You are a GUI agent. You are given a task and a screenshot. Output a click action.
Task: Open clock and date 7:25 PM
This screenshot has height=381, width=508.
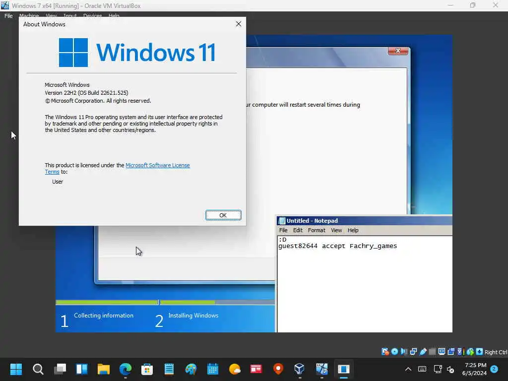pyautogui.click(x=475, y=369)
